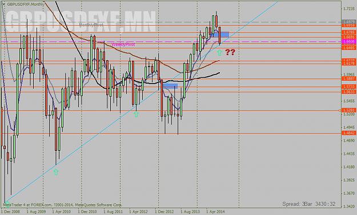
Task: Click the 1 Aug 2013 date label
Action: coord(190,212)
